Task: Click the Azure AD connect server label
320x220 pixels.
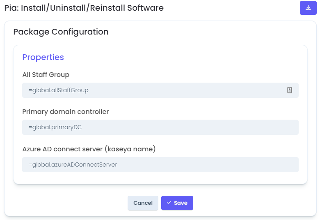Action: (x=89, y=149)
